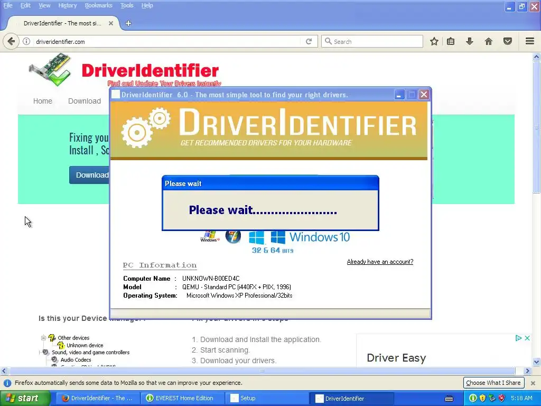
Task: Reload the page with the refresh icon
Action: coord(309,42)
